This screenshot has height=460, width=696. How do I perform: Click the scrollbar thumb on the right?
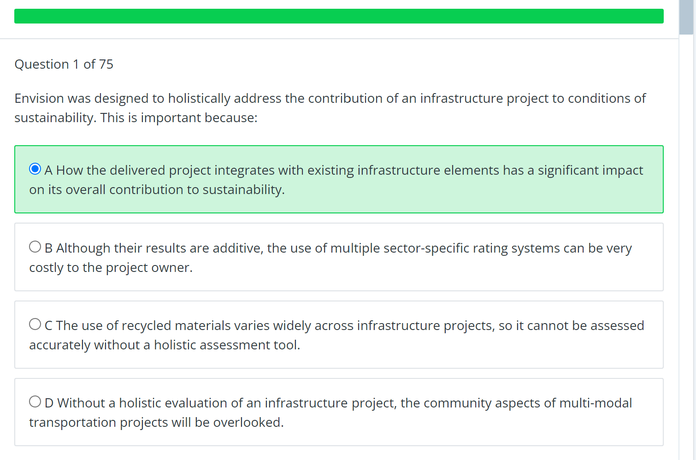point(685,18)
